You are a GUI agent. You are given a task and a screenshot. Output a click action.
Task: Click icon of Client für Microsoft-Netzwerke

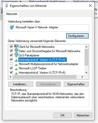point(16,47)
